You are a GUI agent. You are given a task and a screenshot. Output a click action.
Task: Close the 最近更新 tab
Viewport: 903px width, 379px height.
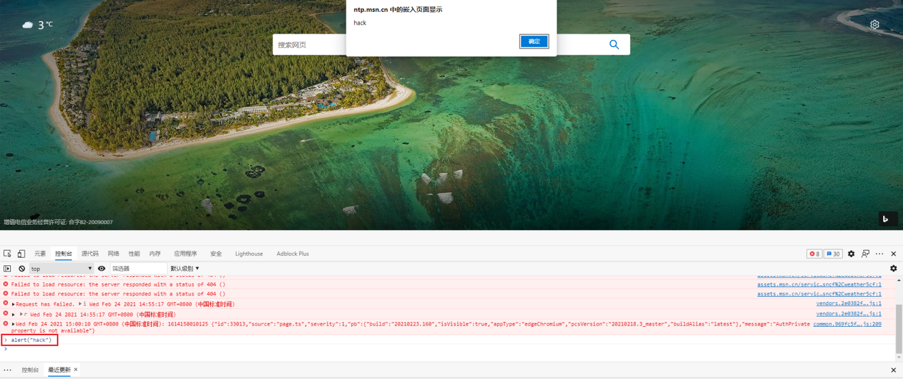(x=76, y=369)
